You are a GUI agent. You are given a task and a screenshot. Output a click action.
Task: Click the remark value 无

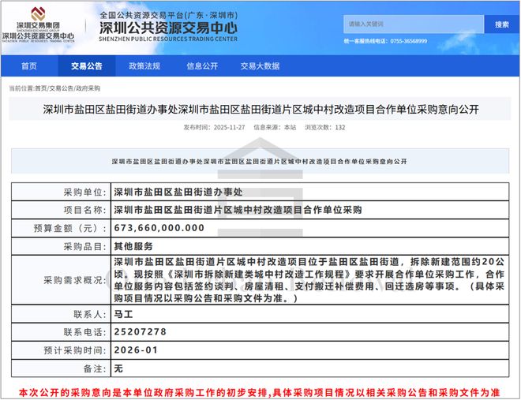tap(118, 368)
